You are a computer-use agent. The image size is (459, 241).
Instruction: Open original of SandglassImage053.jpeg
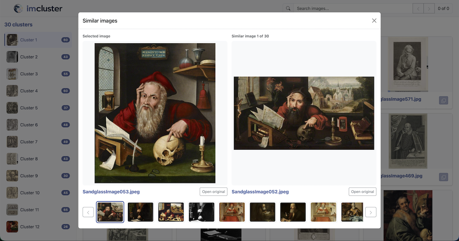213,192
